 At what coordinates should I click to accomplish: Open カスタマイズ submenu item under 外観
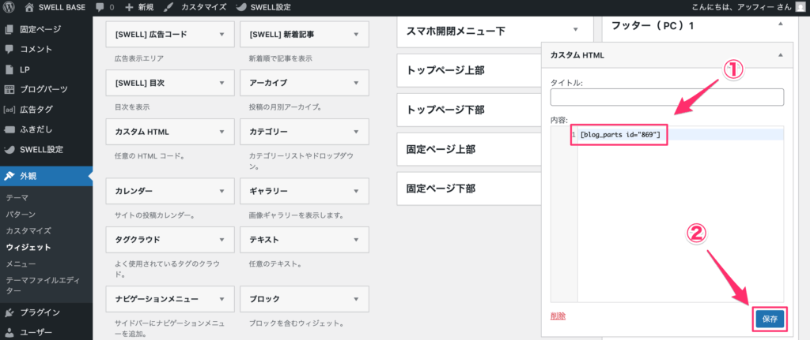click(x=28, y=230)
